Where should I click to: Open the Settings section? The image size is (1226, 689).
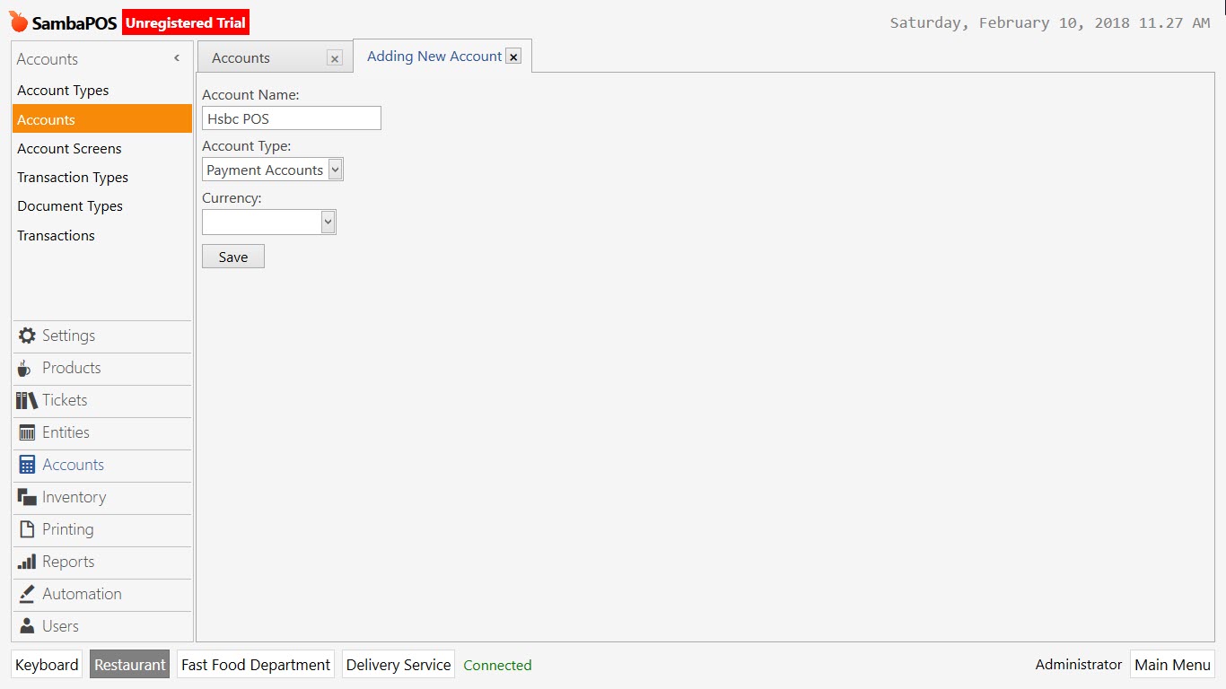click(102, 336)
